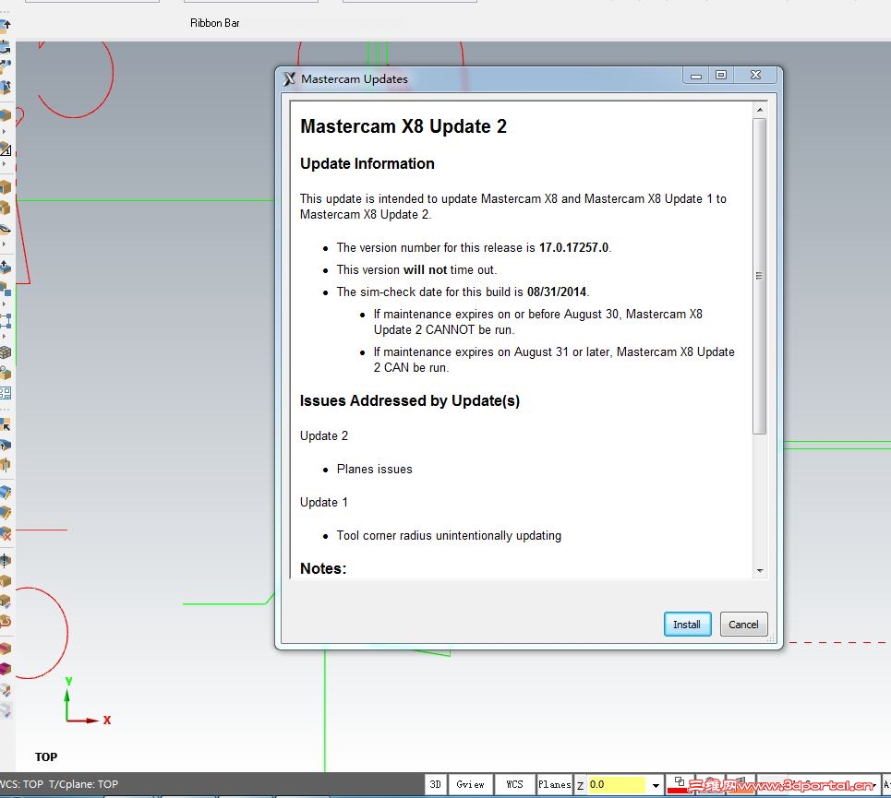The height and width of the screenshot is (798, 891).
Task: Click 'Tool corner radius unintentionally updating' text
Action: click(x=449, y=535)
